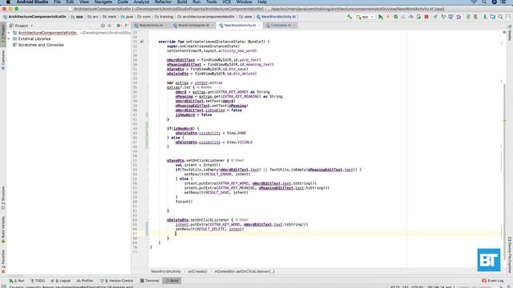Open the Profiler tool window
The width and height of the screenshot is (513, 288).
(x=85, y=281)
